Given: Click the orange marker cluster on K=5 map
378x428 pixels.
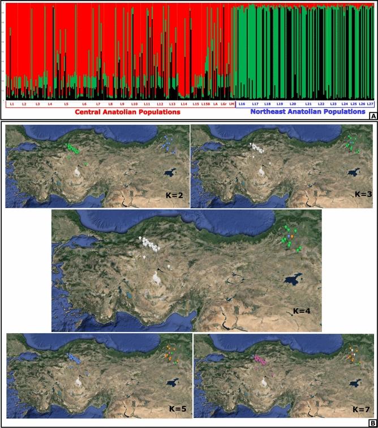Looking at the screenshot, I should click(x=169, y=357).
